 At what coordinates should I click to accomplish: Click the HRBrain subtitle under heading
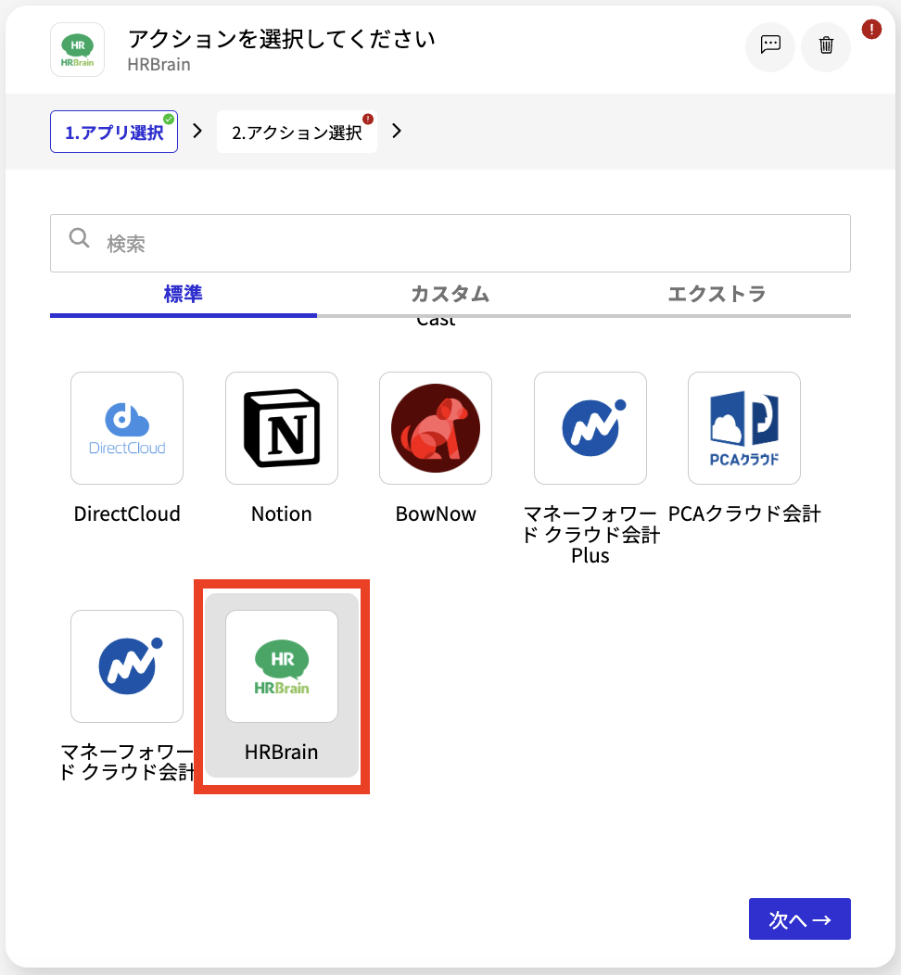point(159,65)
